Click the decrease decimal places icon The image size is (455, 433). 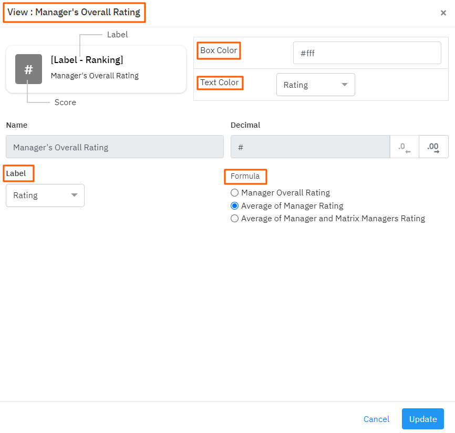click(x=404, y=147)
